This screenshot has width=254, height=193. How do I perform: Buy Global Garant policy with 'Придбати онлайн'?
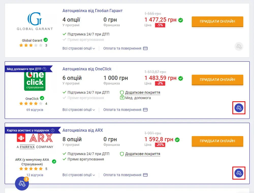(217, 22)
